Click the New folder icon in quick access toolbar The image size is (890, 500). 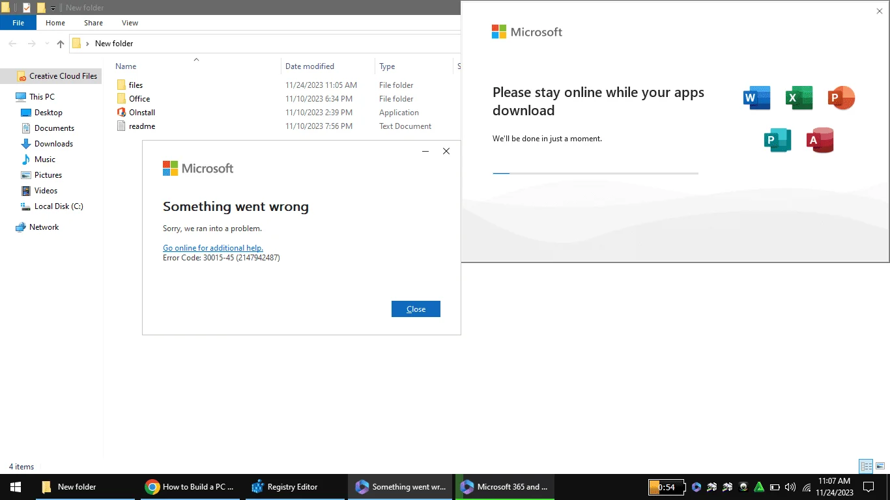[x=41, y=8]
